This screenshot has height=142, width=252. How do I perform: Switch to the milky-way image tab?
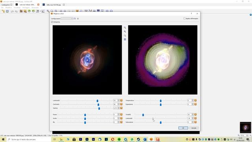(54, 5)
